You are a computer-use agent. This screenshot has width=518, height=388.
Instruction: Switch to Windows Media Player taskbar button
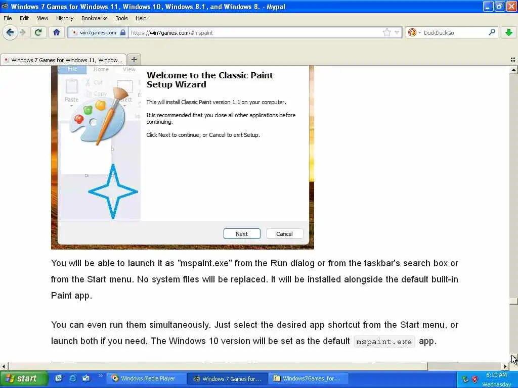[146, 378]
